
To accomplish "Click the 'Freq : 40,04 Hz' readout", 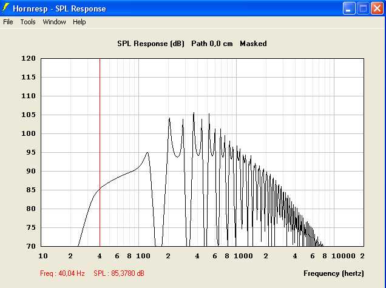I will tap(63, 273).
